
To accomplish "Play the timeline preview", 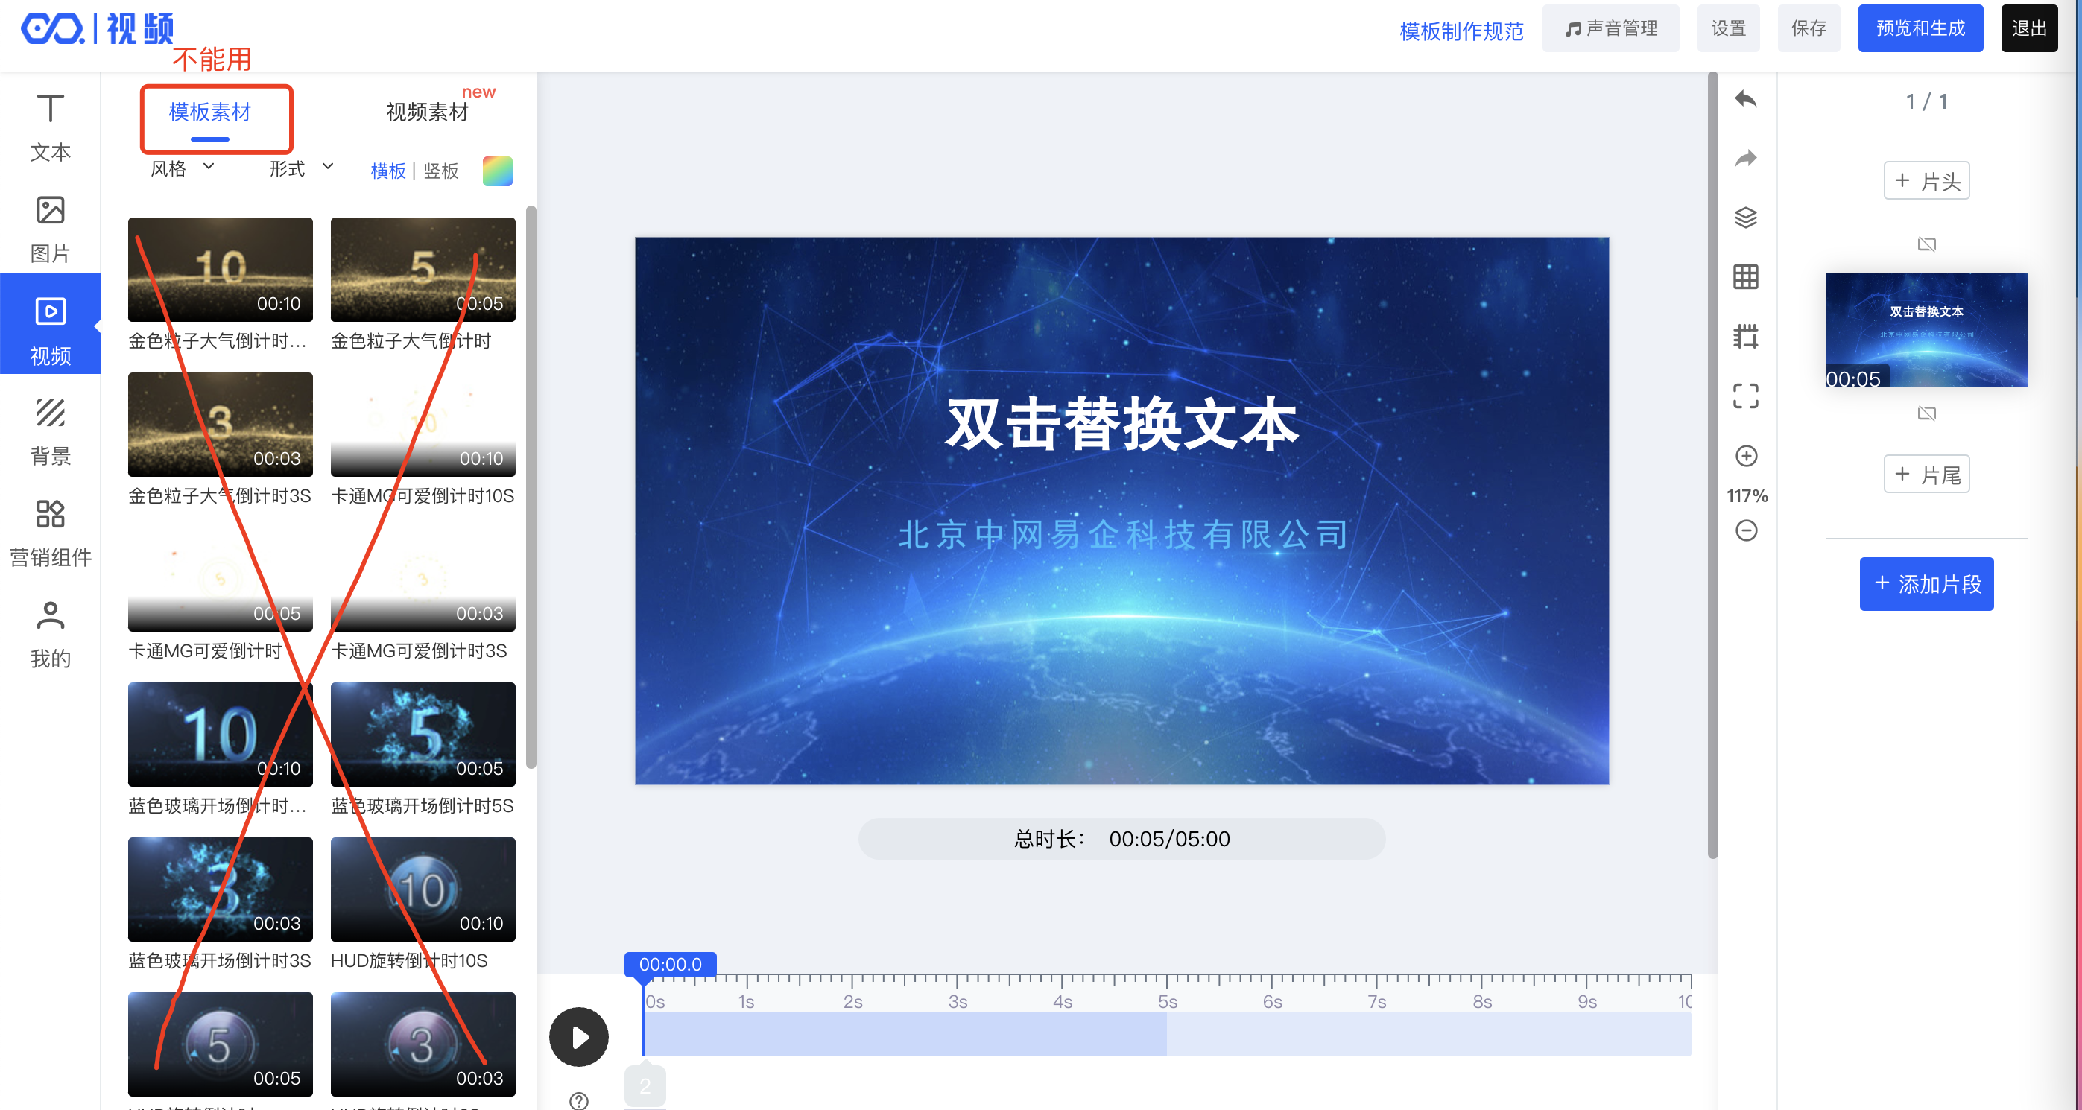I will pos(579,1036).
